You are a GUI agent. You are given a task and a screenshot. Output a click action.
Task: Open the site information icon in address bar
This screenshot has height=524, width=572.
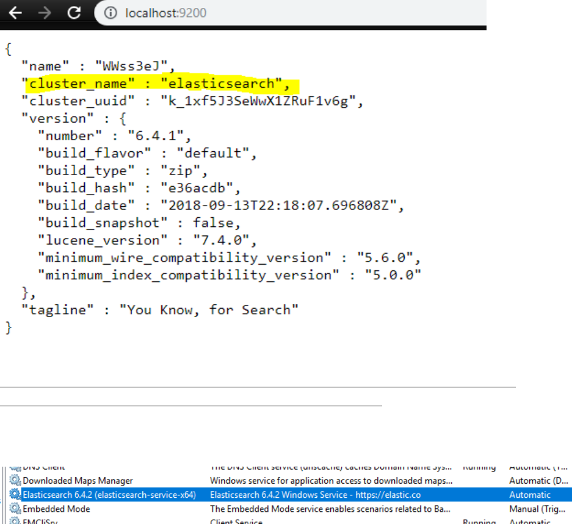coord(110,13)
